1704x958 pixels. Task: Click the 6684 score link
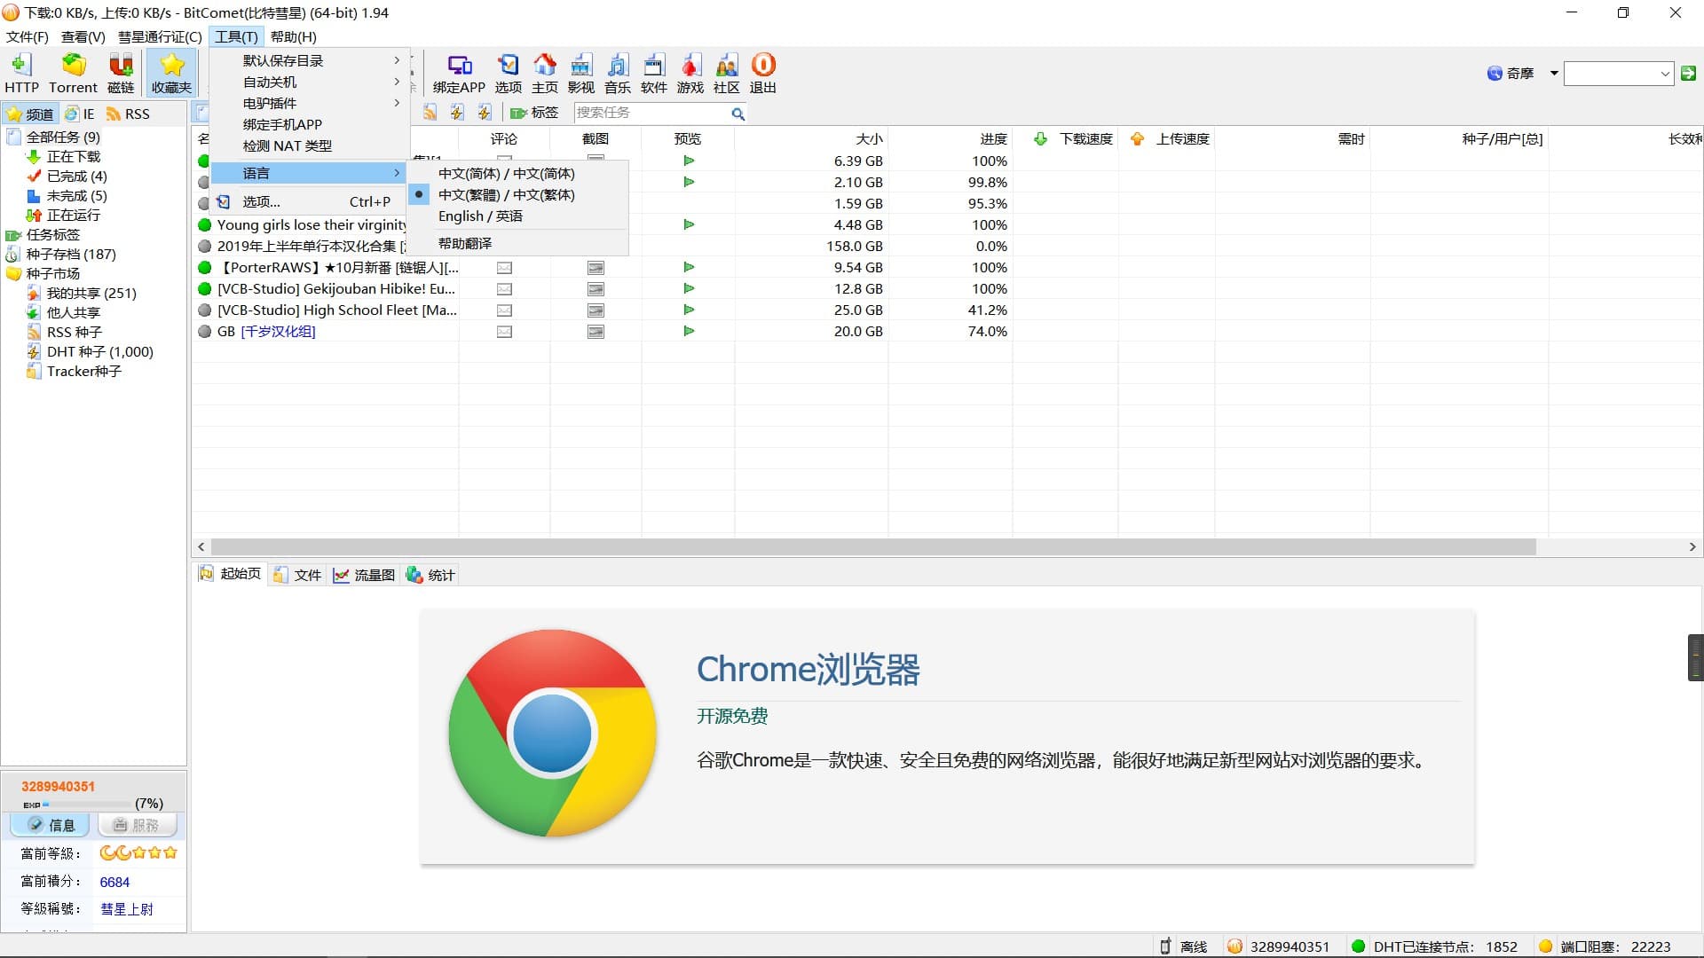[x=114, y=882]
